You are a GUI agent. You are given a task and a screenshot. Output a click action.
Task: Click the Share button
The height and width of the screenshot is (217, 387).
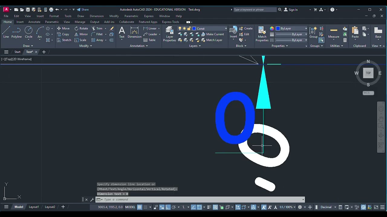pos(83,10)
